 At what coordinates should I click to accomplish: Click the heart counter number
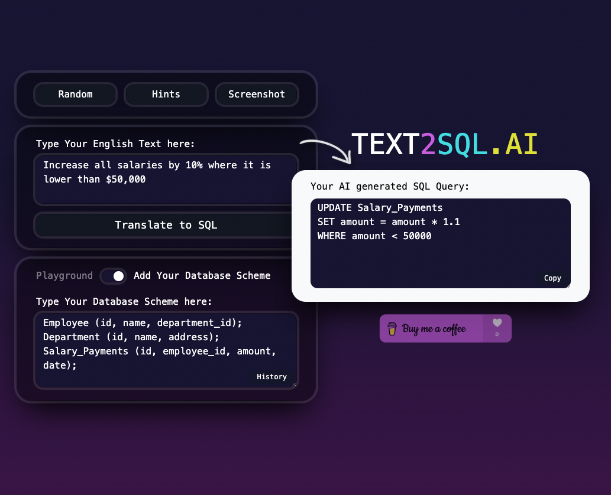(497, 335)
